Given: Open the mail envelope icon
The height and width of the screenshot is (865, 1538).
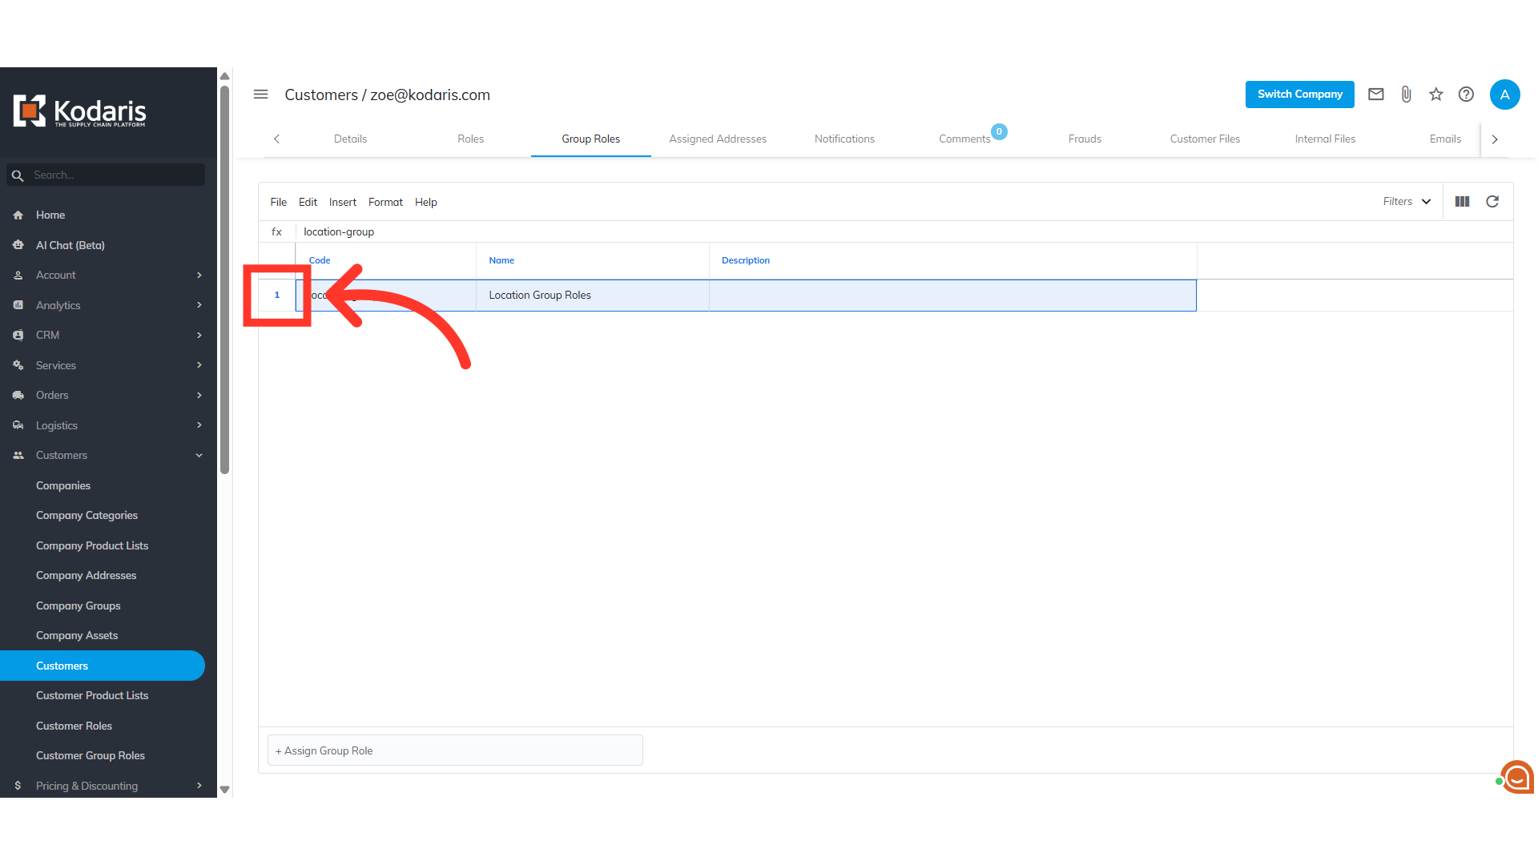Looking at the screenshot, I should (1375, 95).
